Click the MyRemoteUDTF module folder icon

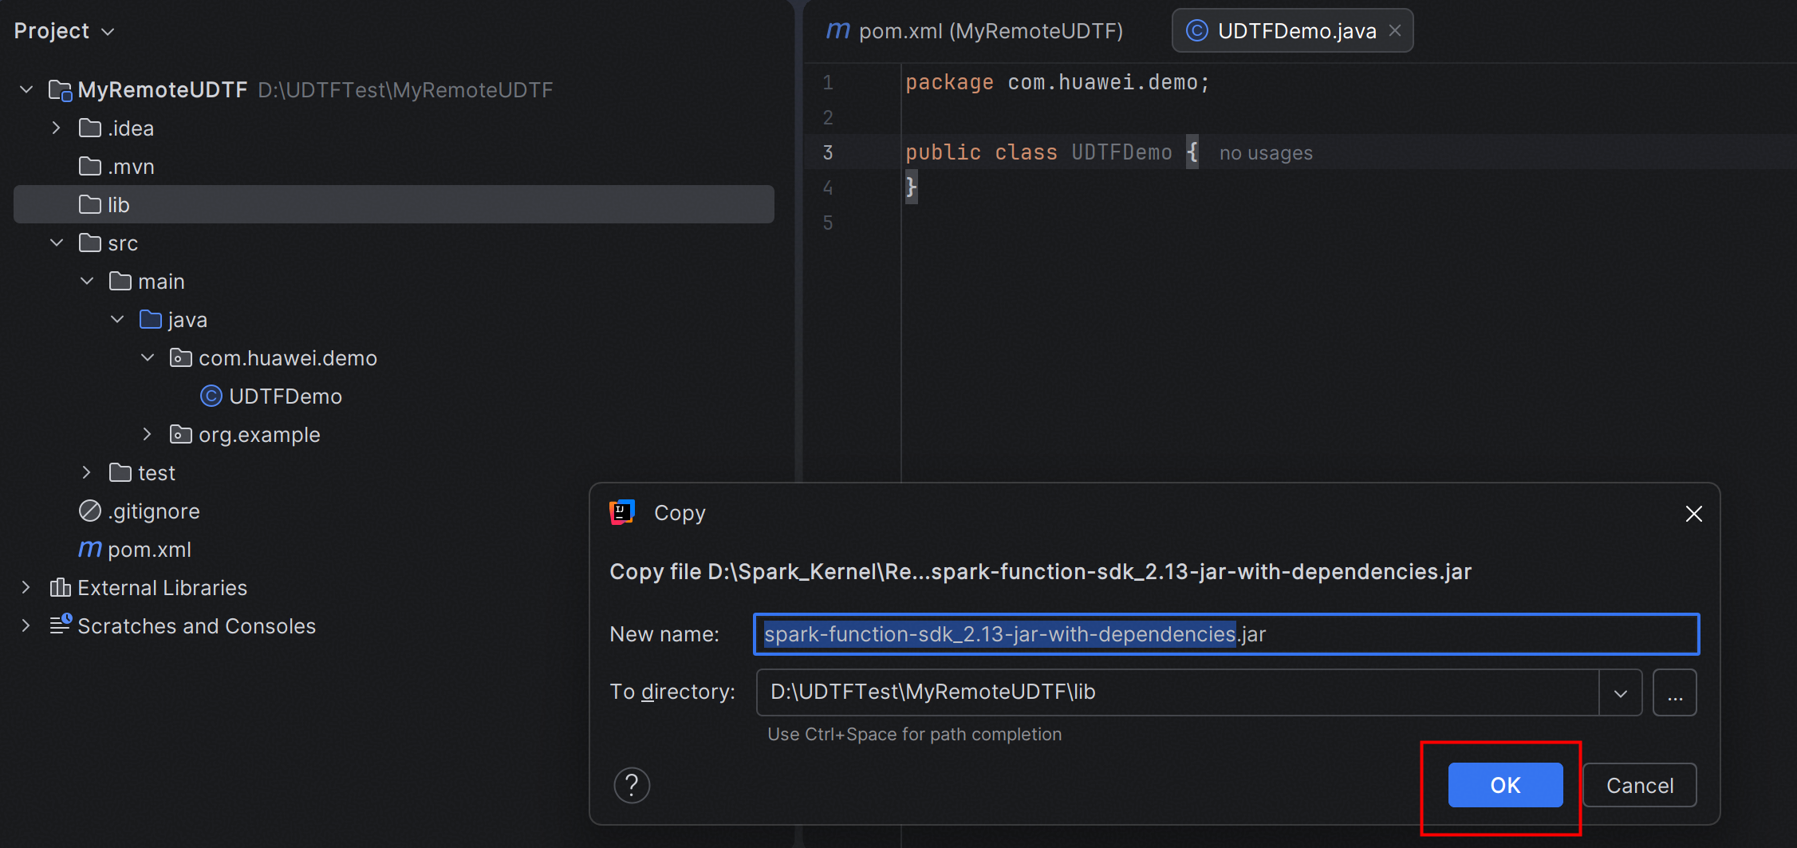click(x=61, y=90)
